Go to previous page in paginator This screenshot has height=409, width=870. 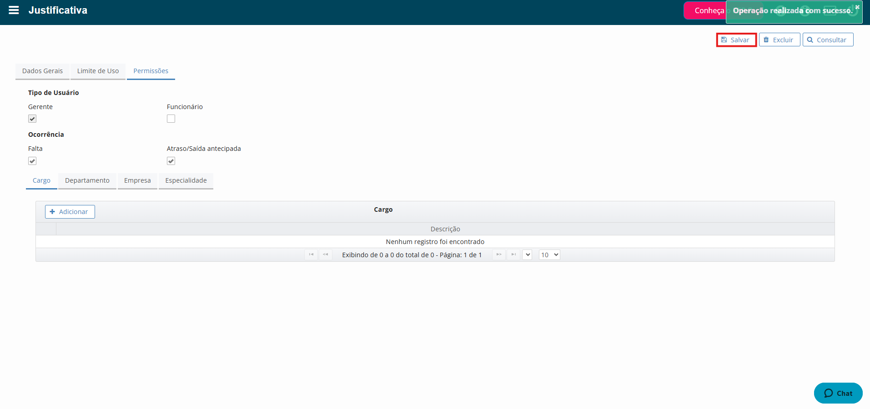326,254
